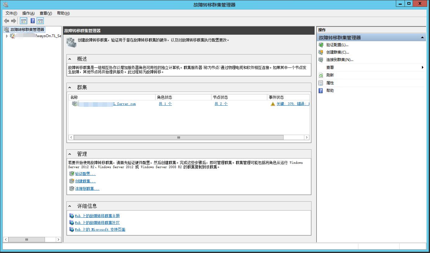Click the 创建群集... link under 管理

point(85,181)
